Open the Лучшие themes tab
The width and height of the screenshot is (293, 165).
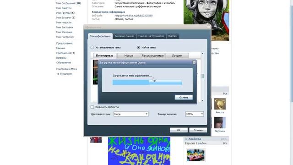[x=177, y=55]
